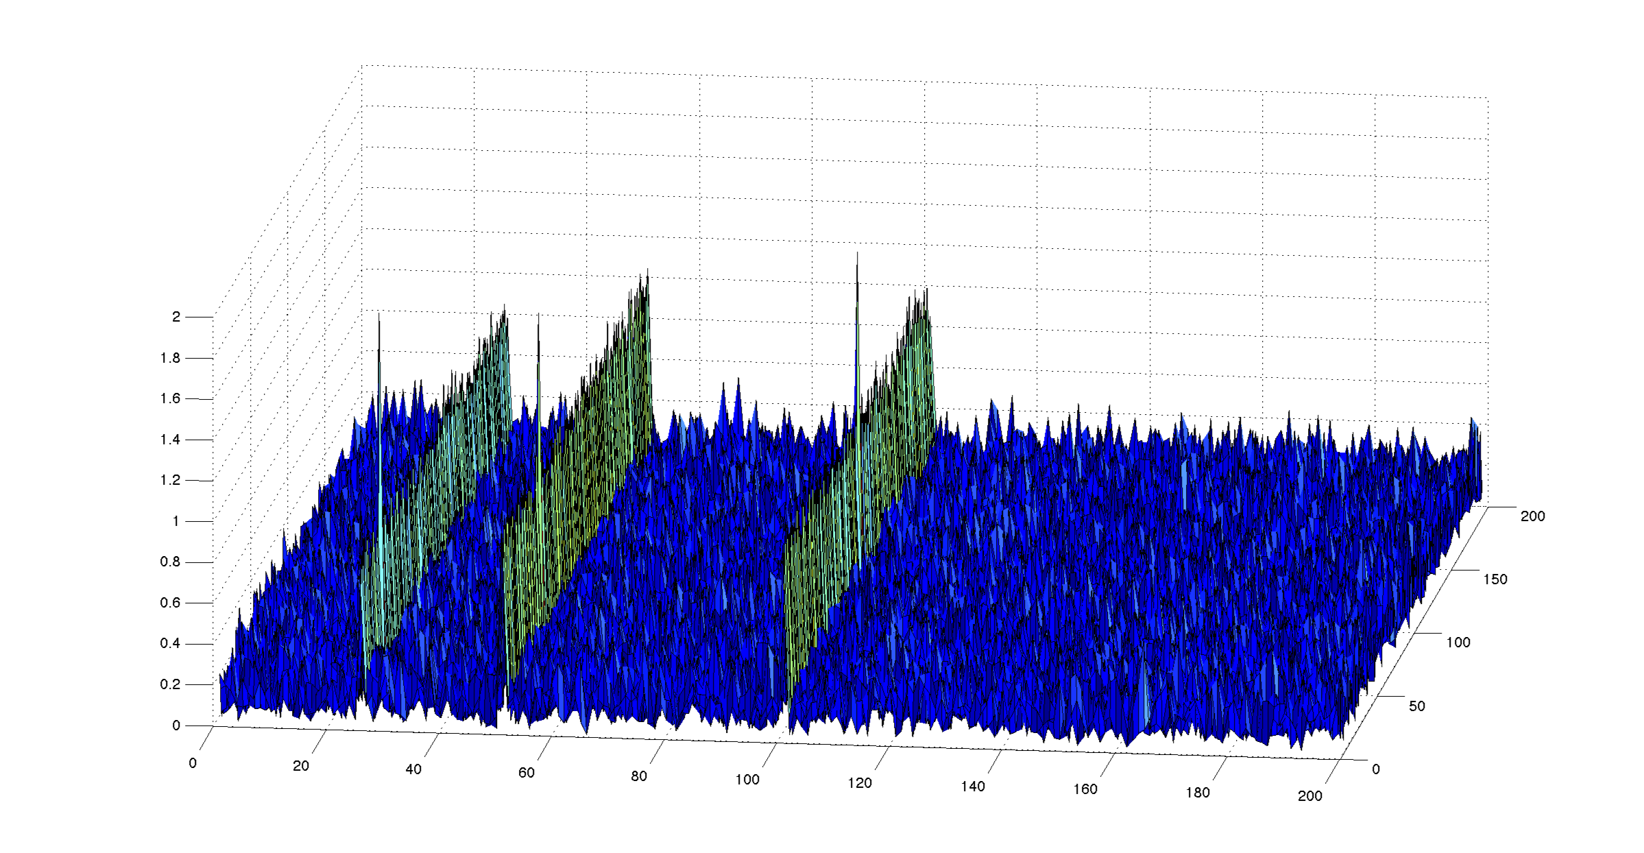Image resolution: width=1644 pixels, height=853 pixels.
Task: Click front horizontal axis label 60
Action: 526,773
